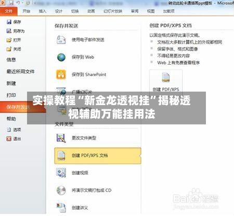Viewport: 234px width, 216px height.
Task: Click the globe 保存到 Web icon
Action: (61, 57)
